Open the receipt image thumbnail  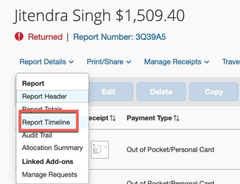coord(100,150)
